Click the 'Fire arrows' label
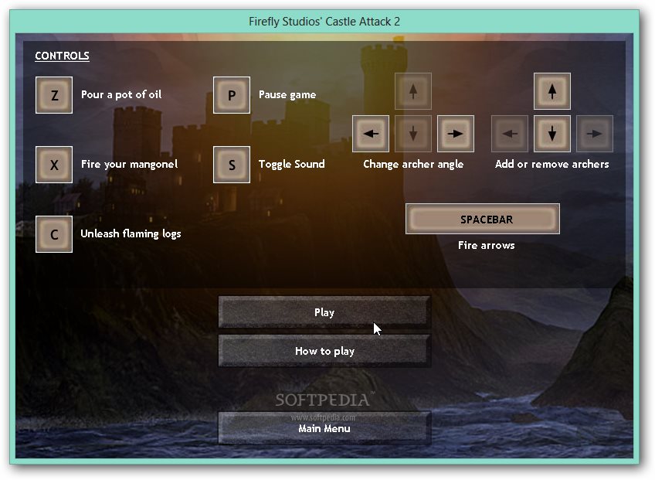This screenshot has height=480, width=655. pos(487,245)
